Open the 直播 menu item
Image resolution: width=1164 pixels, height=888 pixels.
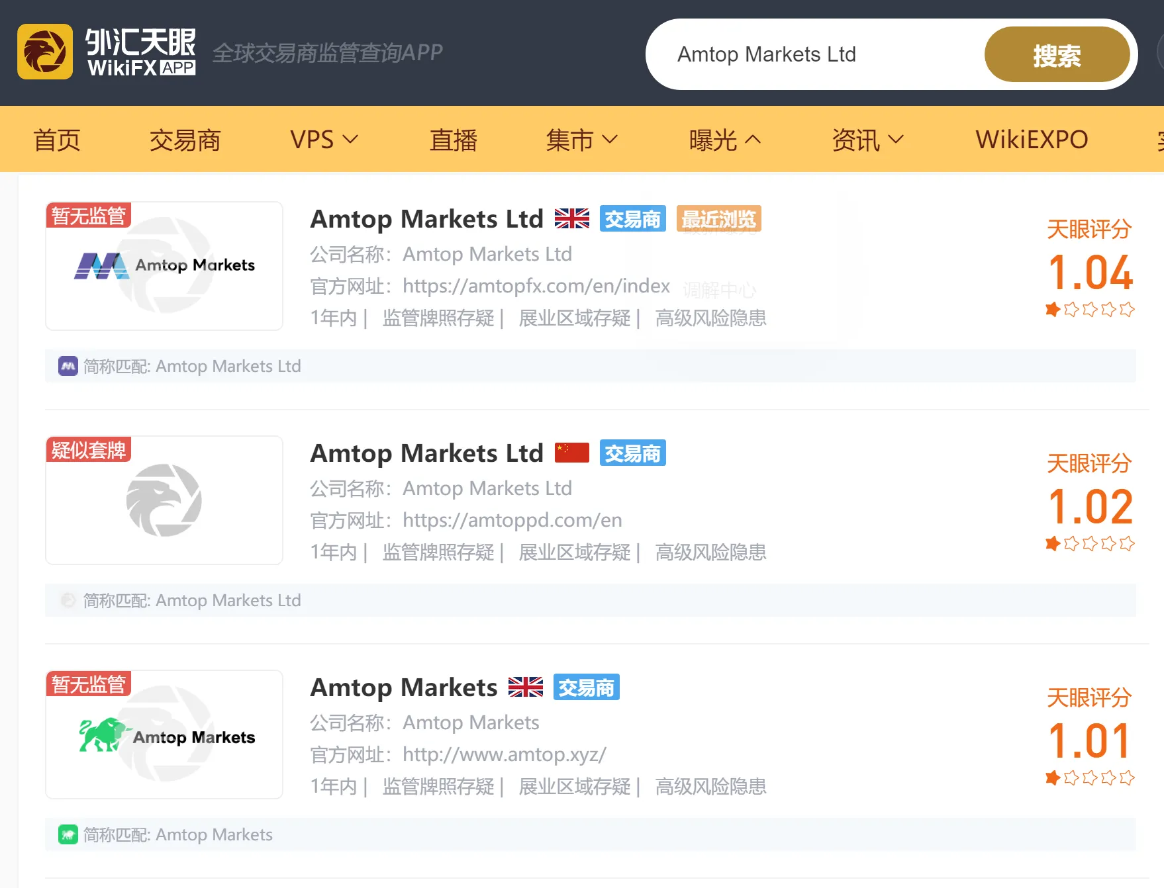pos(454,140)
